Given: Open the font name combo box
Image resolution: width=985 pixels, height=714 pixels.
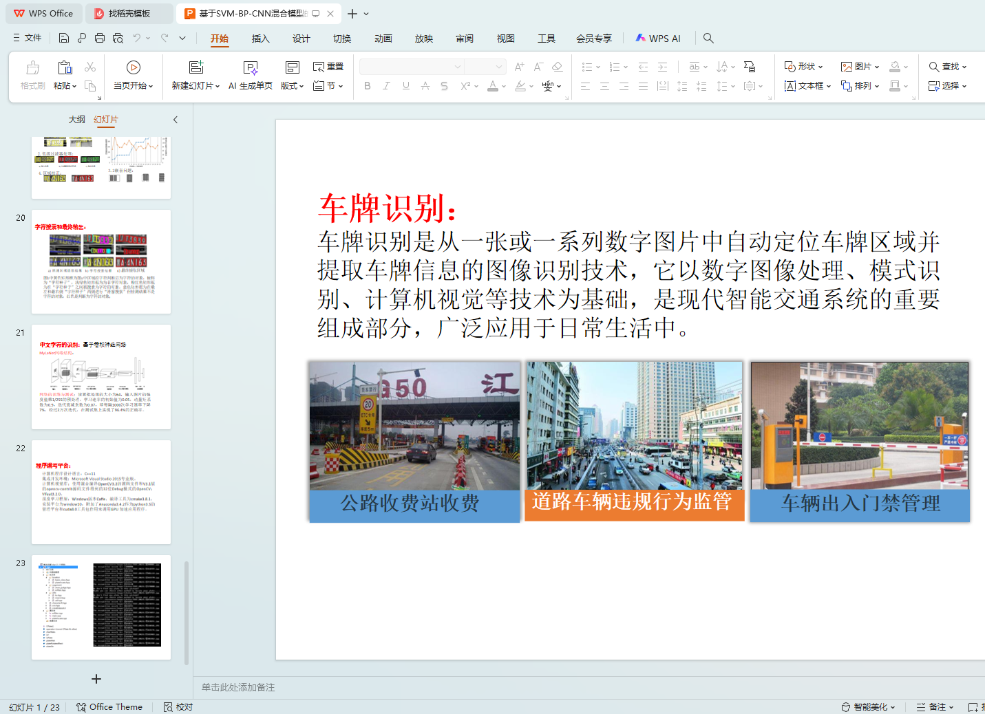Looking at the screenshot, I should (x=410, y=67).
